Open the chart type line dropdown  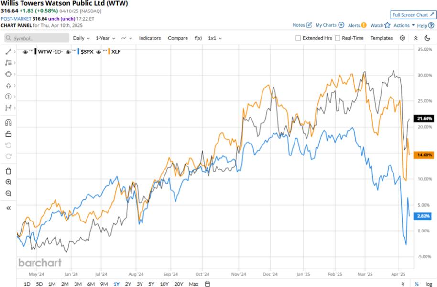pyautogui.click(x=127, y=38)
